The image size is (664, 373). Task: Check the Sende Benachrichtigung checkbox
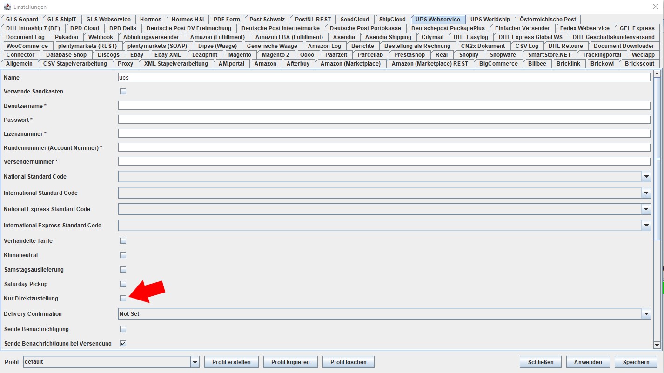(123, 329)
